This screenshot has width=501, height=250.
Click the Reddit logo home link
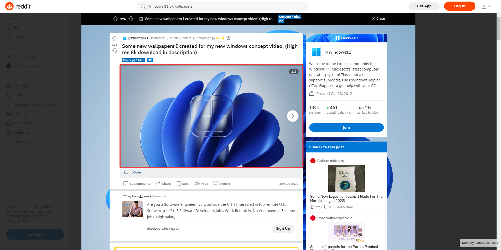click(18, 6)
